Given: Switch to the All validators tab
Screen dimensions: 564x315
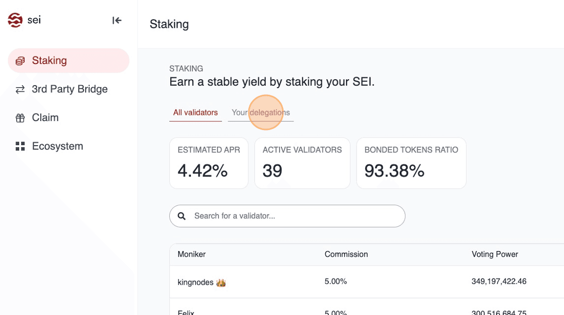Looking at the screenshot, I should (195, 112).
